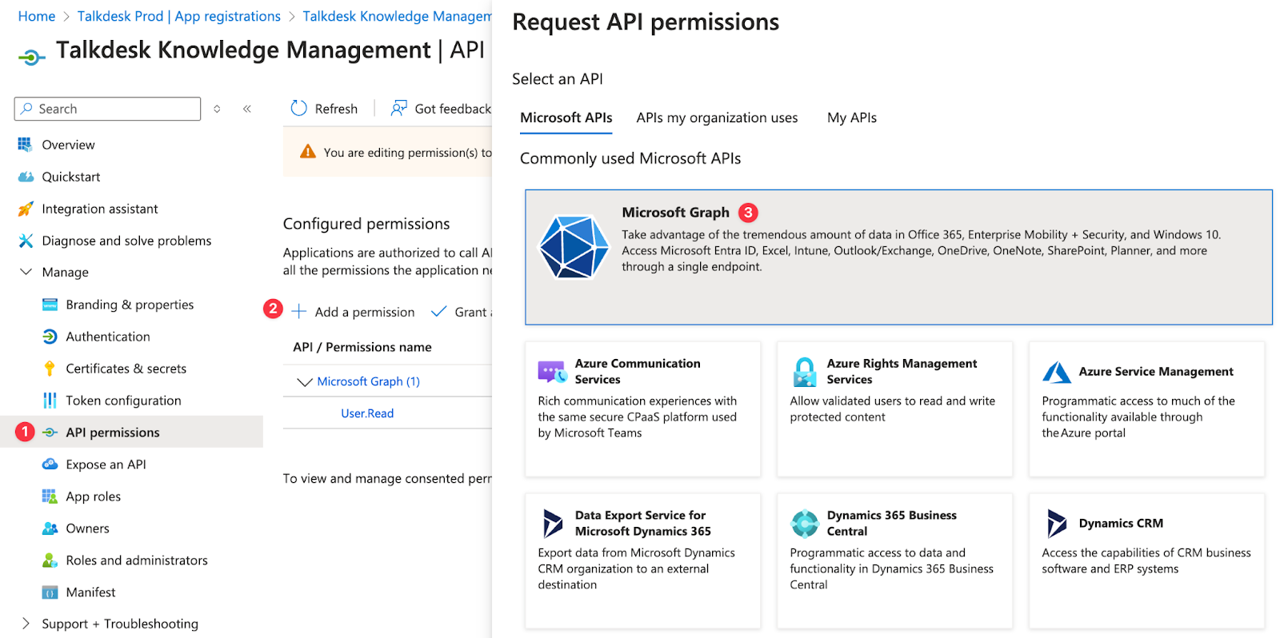This screenshot has width=1280, height=638.
Task: Click the Certificates & secrets key icon
Action: point(50,369)
